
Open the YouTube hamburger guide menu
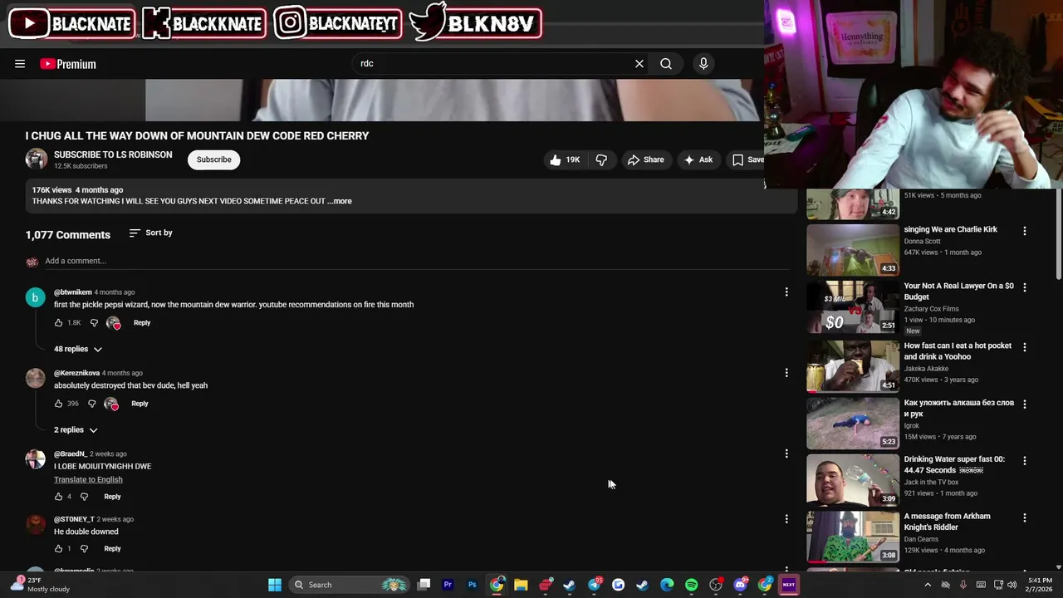pos(20,64)
